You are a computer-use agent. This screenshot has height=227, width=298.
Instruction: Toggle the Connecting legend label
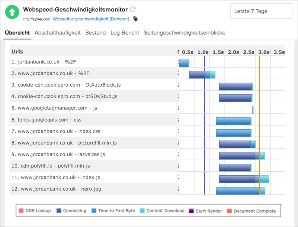click(x=75, y=211)
